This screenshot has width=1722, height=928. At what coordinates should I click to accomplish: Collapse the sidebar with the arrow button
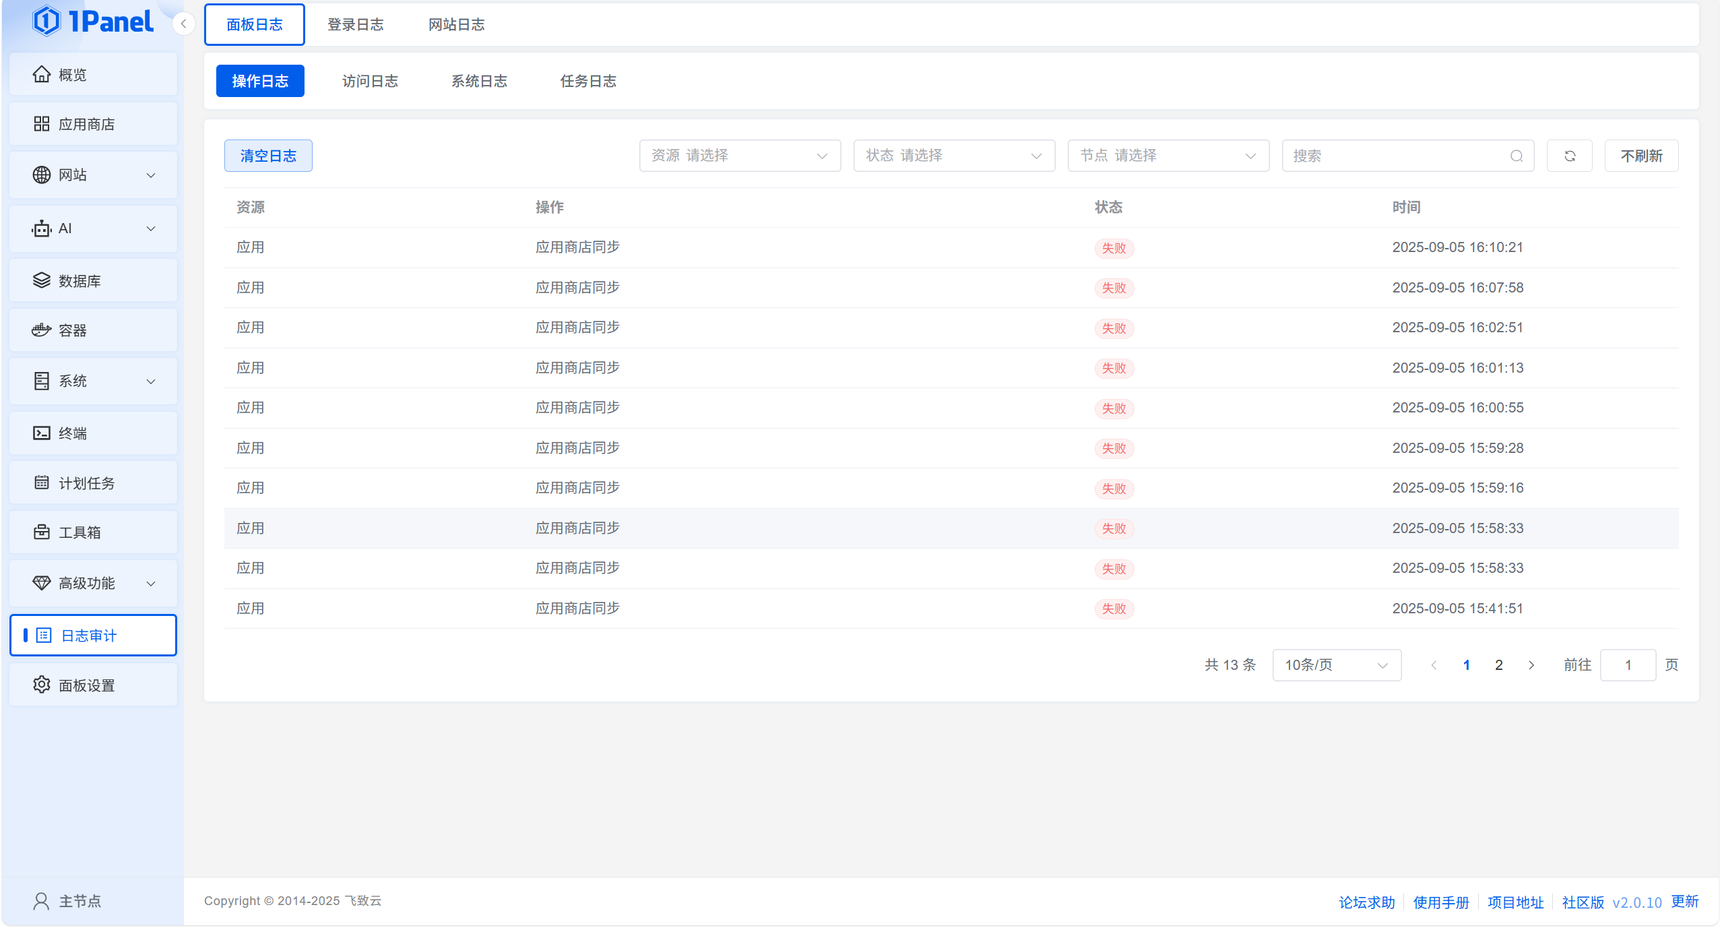click(183, 24)
